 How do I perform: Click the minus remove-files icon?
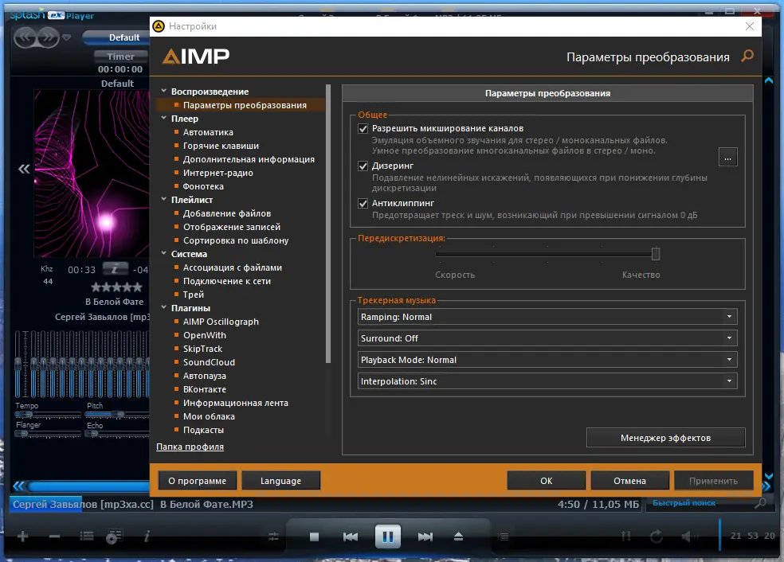(54, 537)
